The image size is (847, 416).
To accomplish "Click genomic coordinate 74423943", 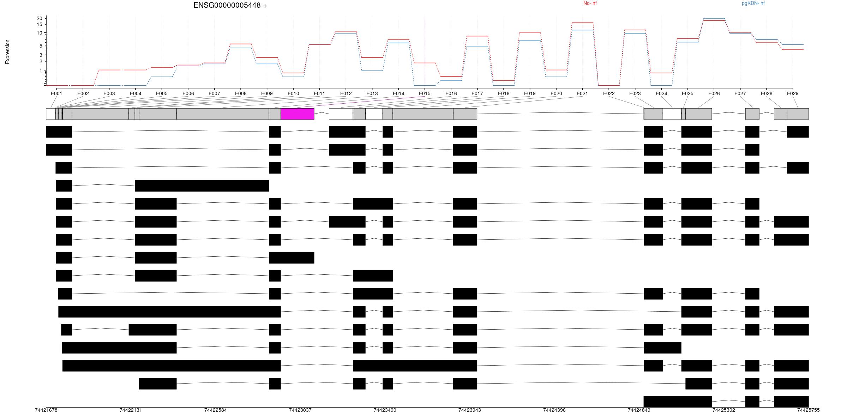I will pos(470,410).
